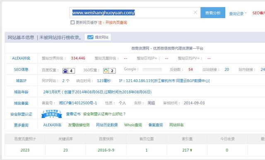Open the 备案查询 link
Screen dimensions: 265x160
tap(156, 125)
